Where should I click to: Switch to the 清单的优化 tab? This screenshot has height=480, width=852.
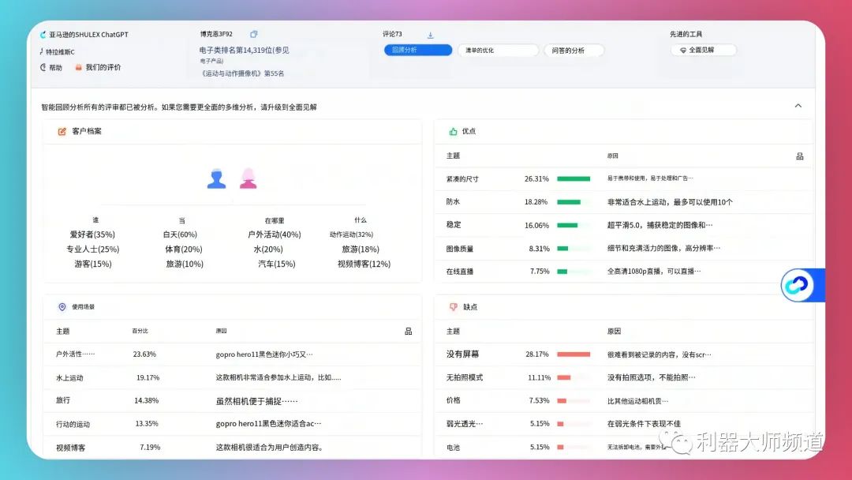click(497, 51)
